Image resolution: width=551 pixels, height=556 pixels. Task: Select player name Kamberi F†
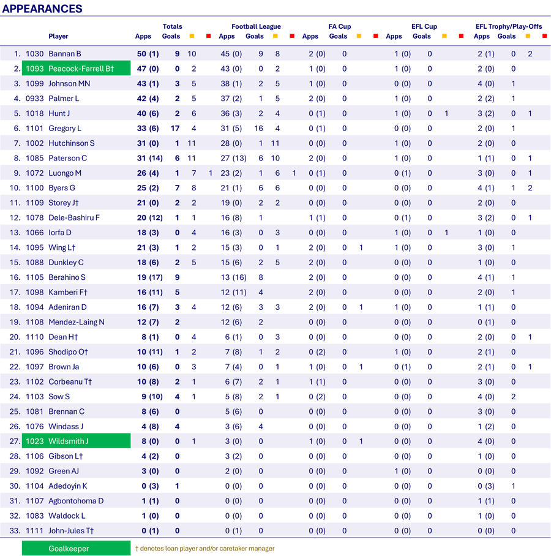point(68,292)
